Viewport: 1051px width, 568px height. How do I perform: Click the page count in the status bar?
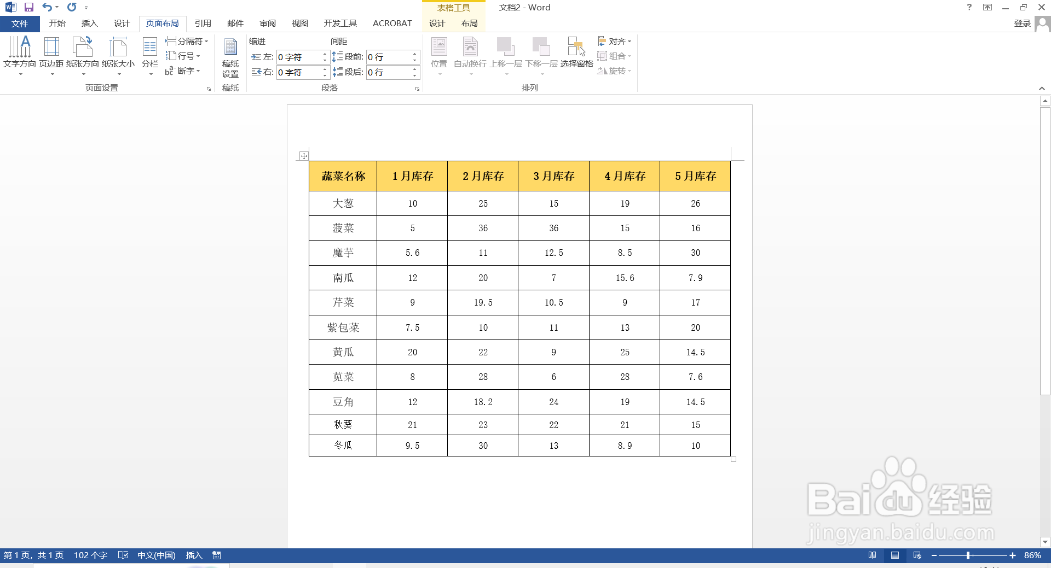33,555
